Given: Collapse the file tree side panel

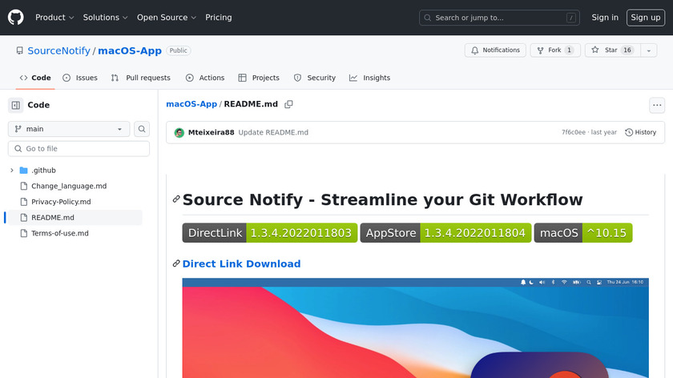Looking at the screenshot, I should point(16,105).
